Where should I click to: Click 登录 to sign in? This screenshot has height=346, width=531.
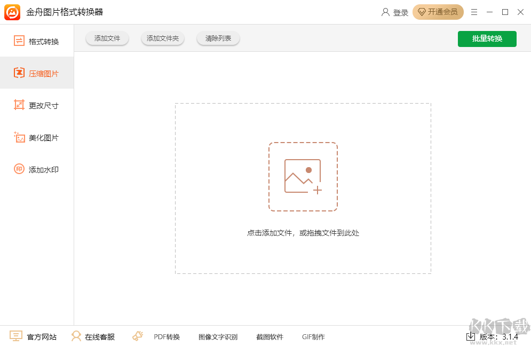(x=395, y=12)
